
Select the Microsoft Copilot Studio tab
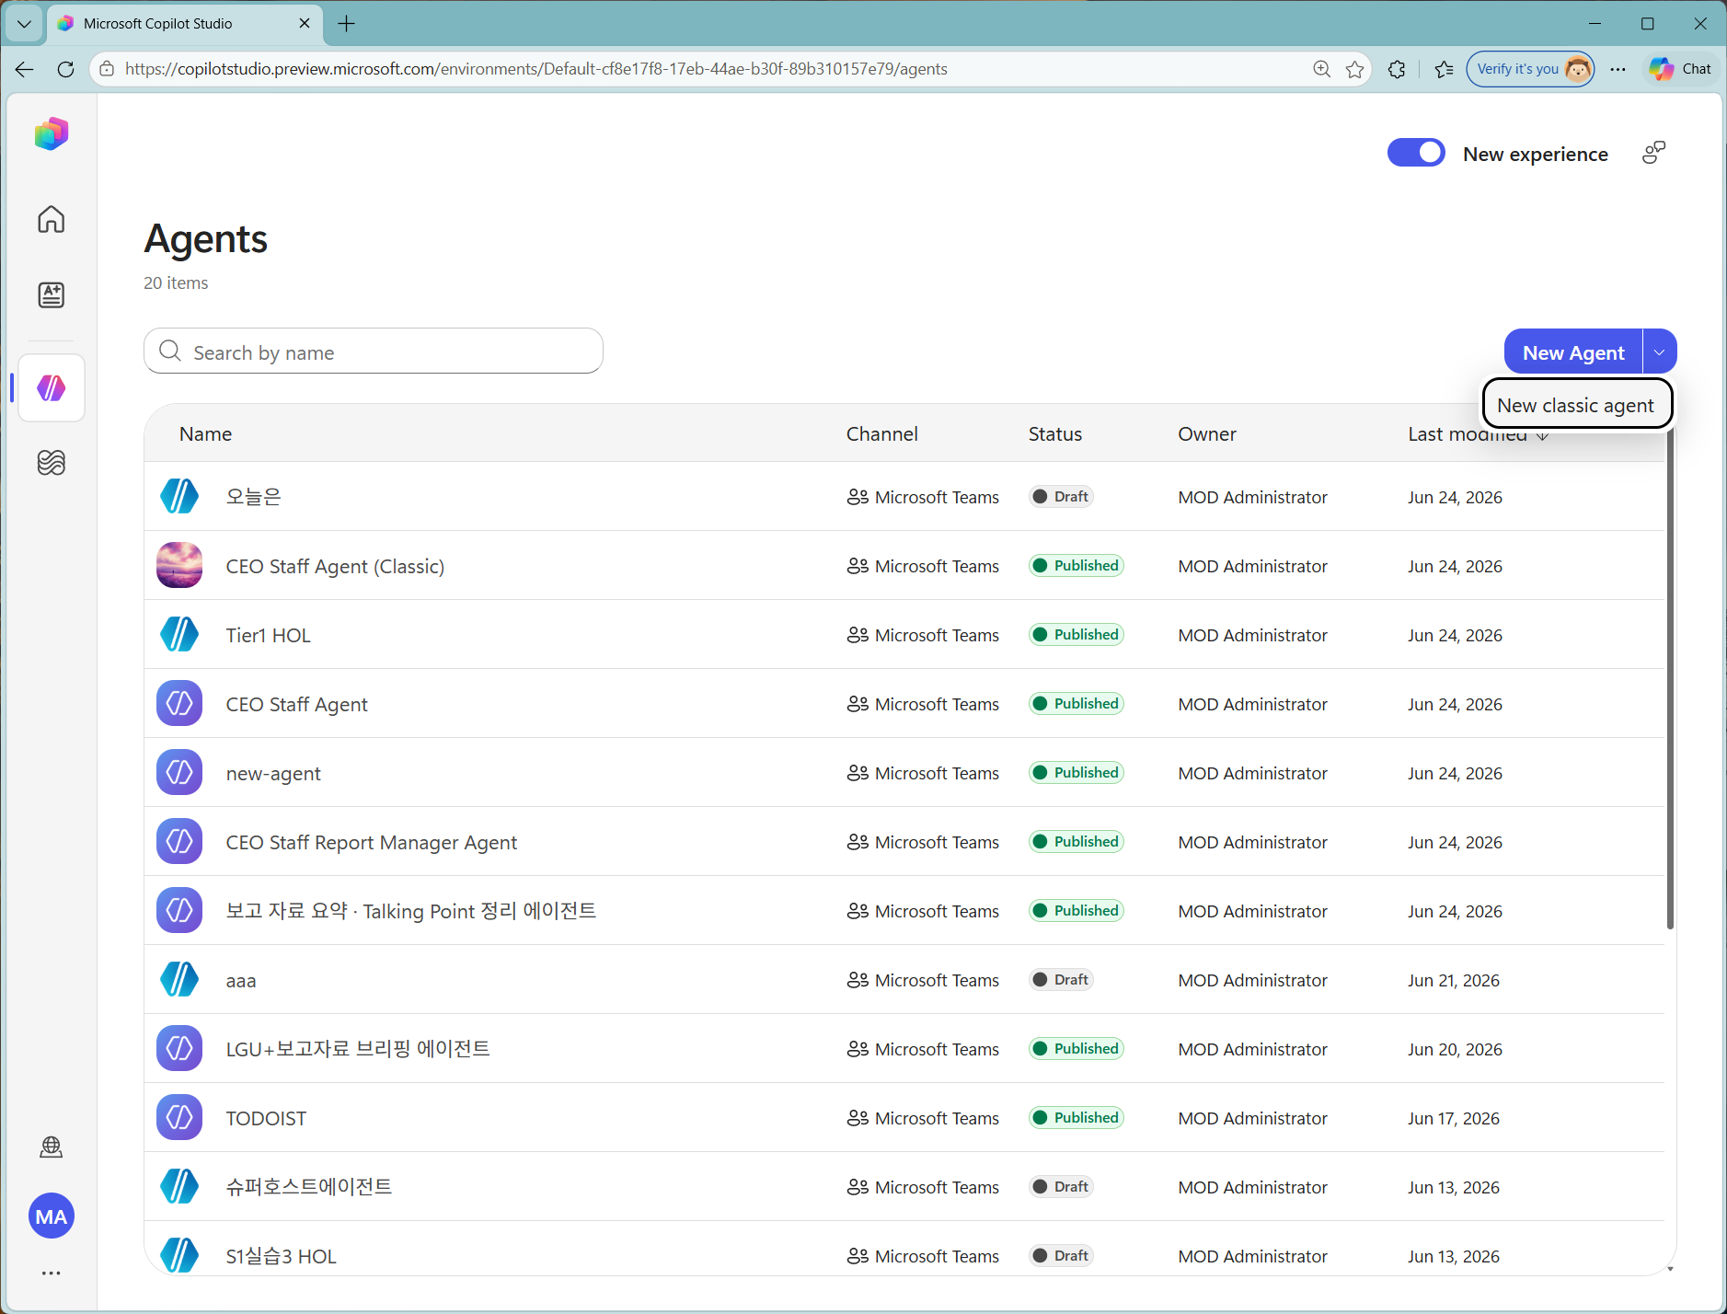tap(184, 24)
